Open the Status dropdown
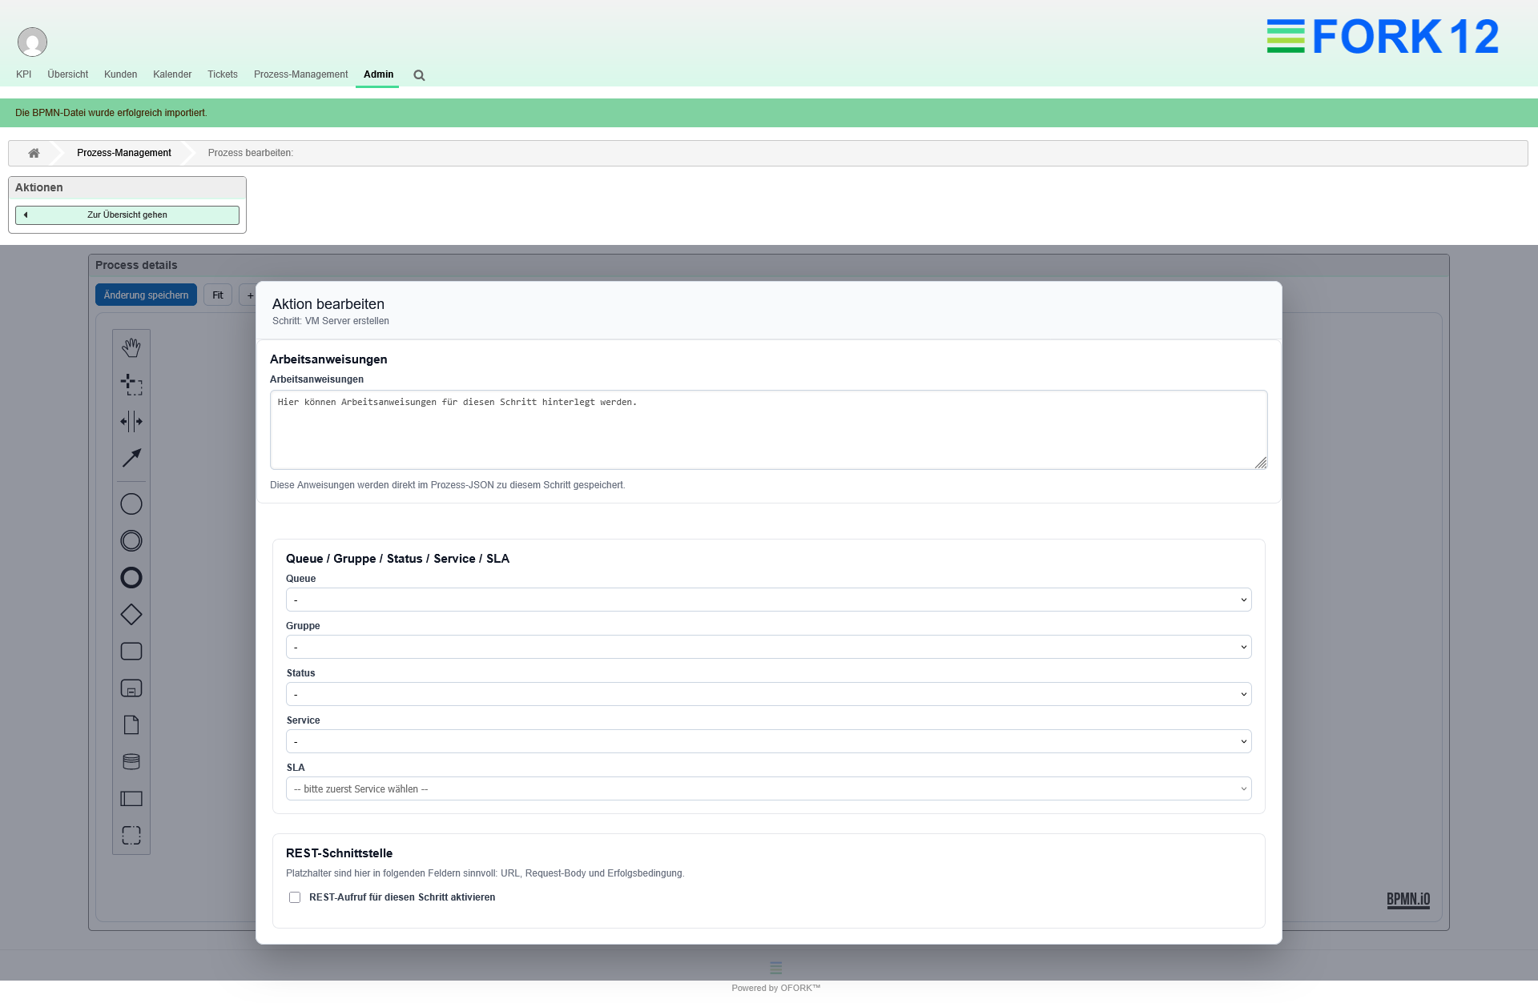Viewport: 1538px width, 1003px height. (767, 693)
